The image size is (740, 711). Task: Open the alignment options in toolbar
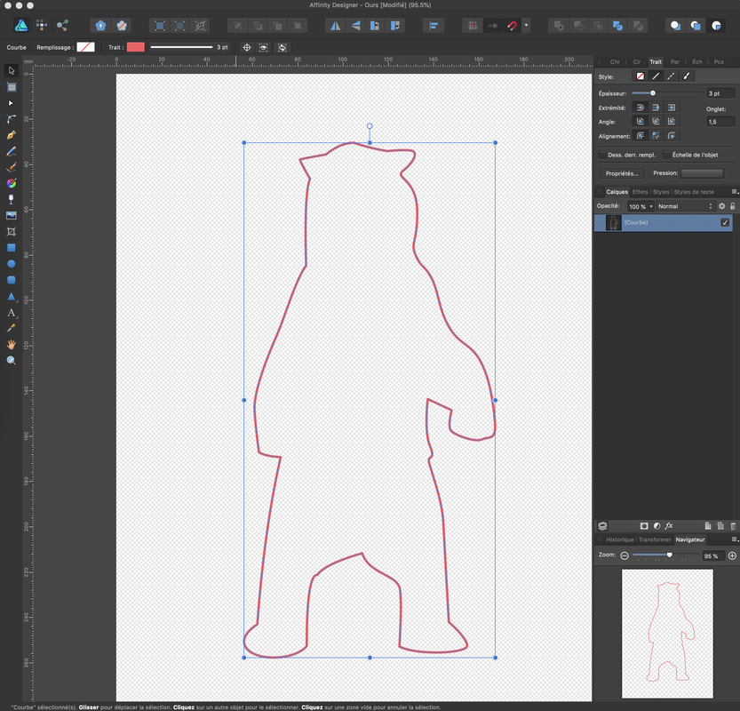[434, 26]
